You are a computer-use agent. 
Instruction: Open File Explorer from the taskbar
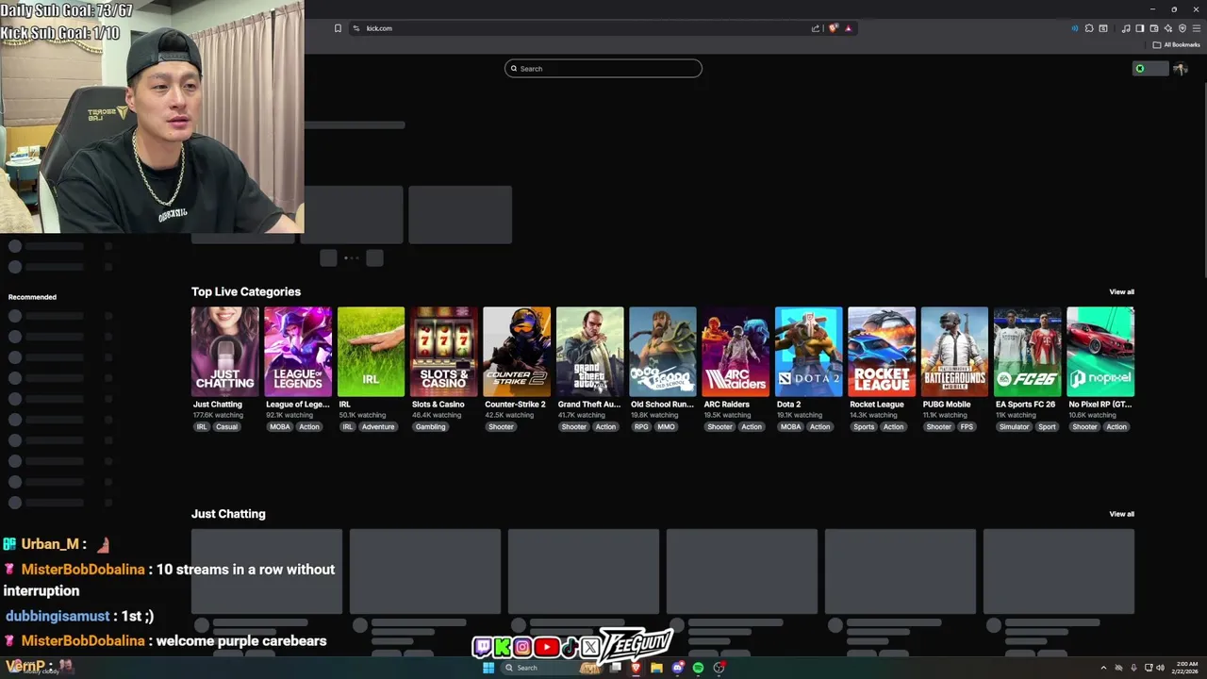pos(656,668)
